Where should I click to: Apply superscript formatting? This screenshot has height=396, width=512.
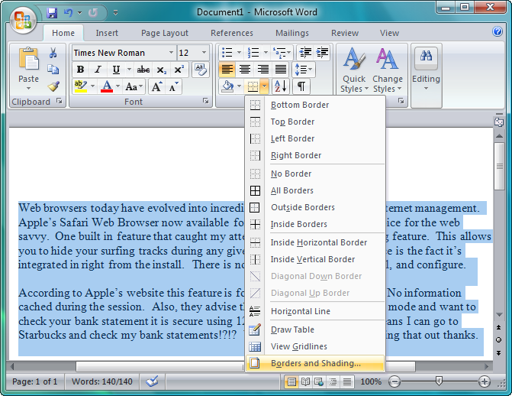coord(179,70)
